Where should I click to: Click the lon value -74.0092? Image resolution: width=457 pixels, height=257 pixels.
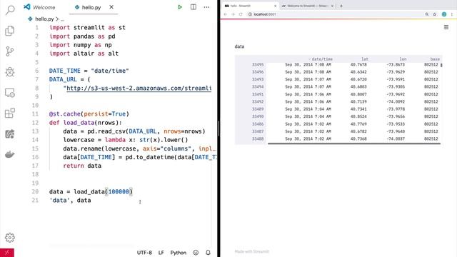[x=396, y=101]
